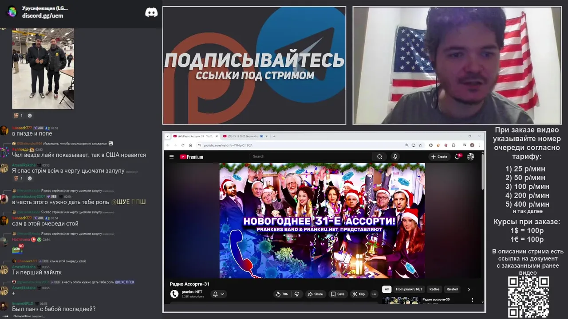Click the prankru NET channel avatar

tap(174, 294)
